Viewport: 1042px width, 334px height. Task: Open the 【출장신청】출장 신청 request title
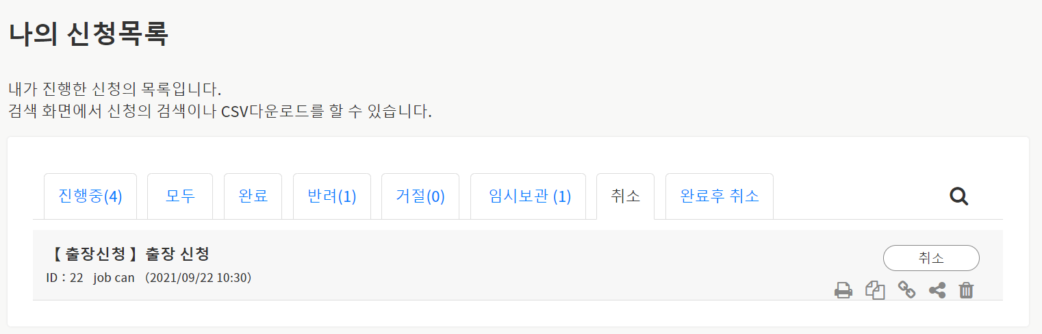(x=128, y=255)
